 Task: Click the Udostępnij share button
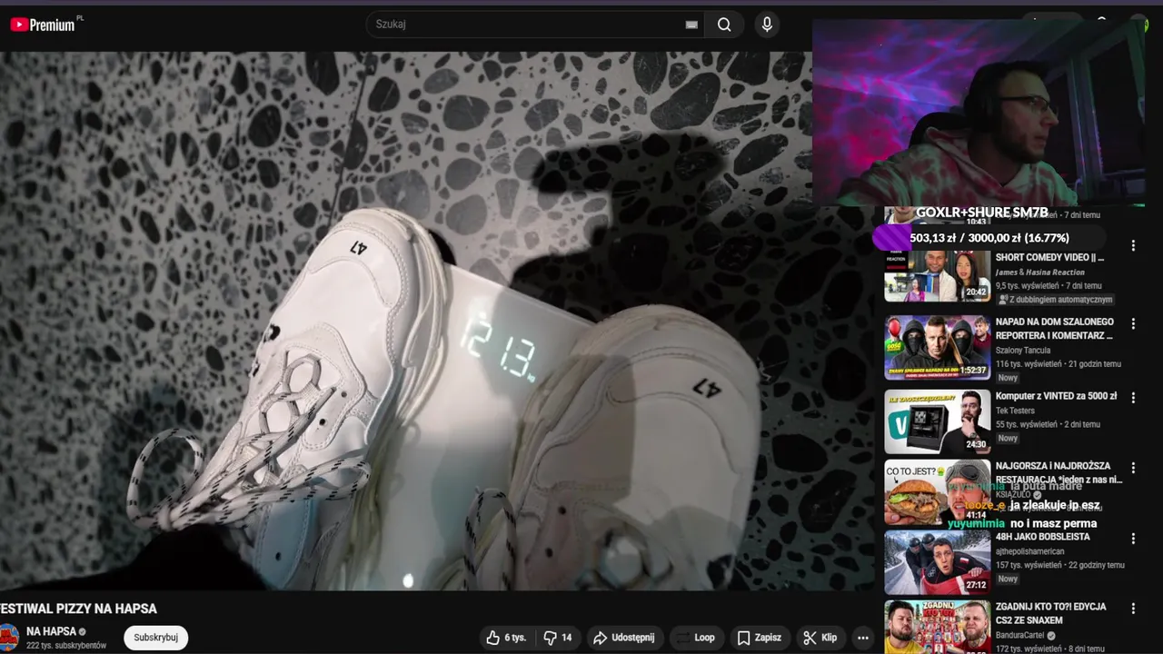tap(623, 638)
